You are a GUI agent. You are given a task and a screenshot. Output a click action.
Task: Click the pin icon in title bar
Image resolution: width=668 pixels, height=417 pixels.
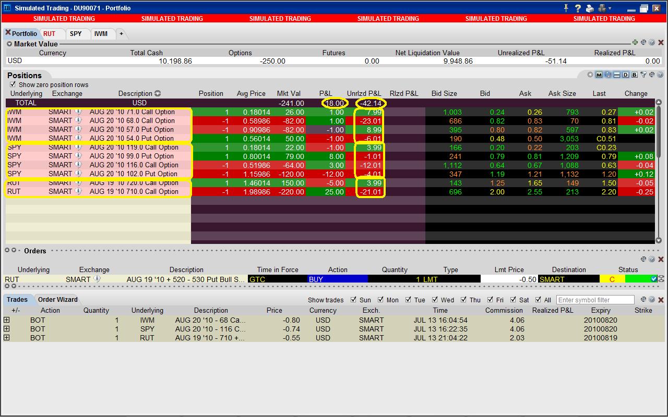(x=566, y=8)
